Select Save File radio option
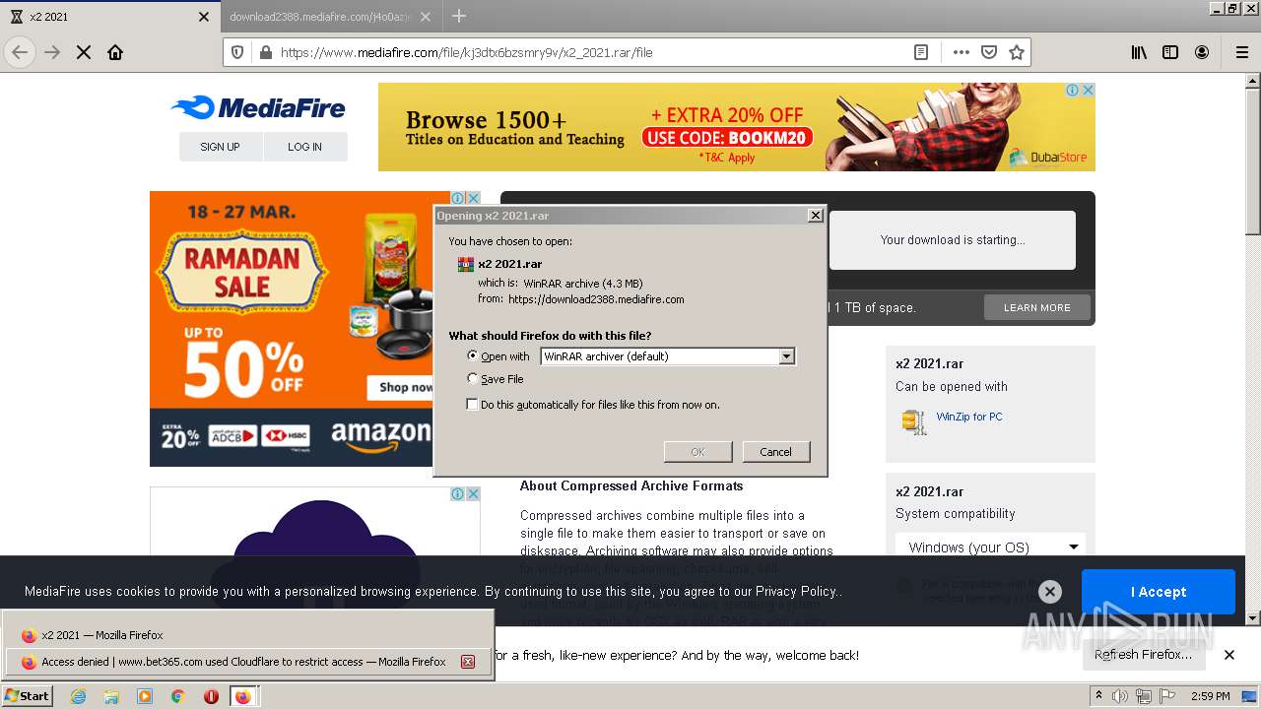The width and height of the screenshot is (1261, 709). pos(473,378)
